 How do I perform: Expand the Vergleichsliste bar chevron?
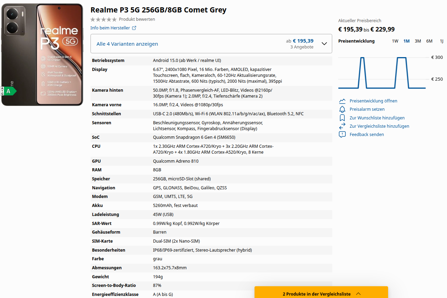tap(359, 294)
